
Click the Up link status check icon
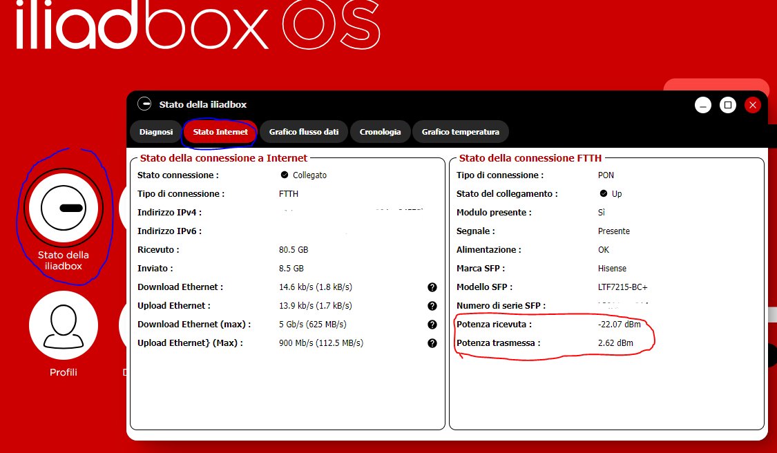(x=604, y=194)
